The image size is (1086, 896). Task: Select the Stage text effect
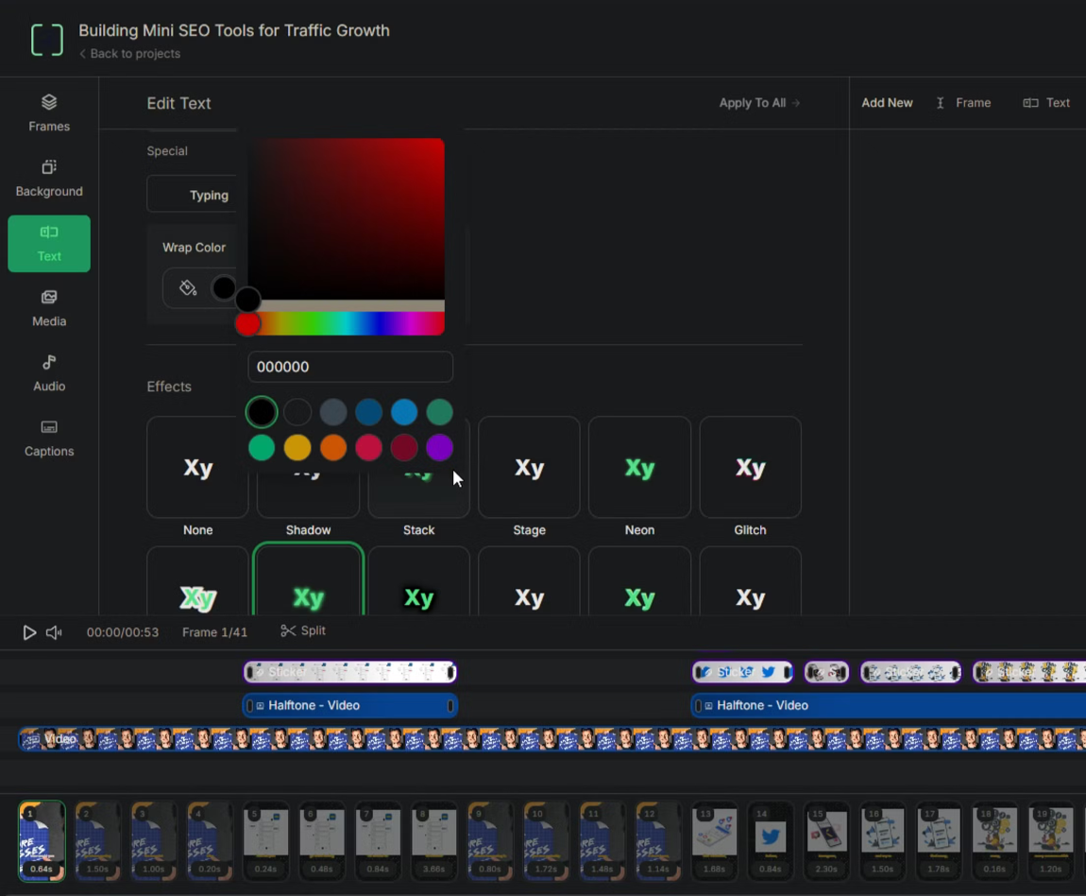529,468
